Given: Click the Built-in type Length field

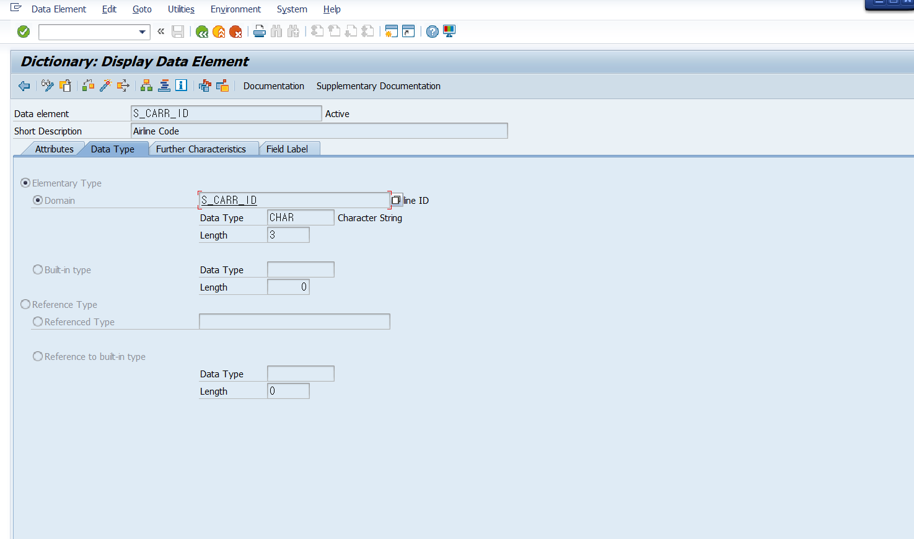Looking at the screenshot, I should (x=288, y=287).
